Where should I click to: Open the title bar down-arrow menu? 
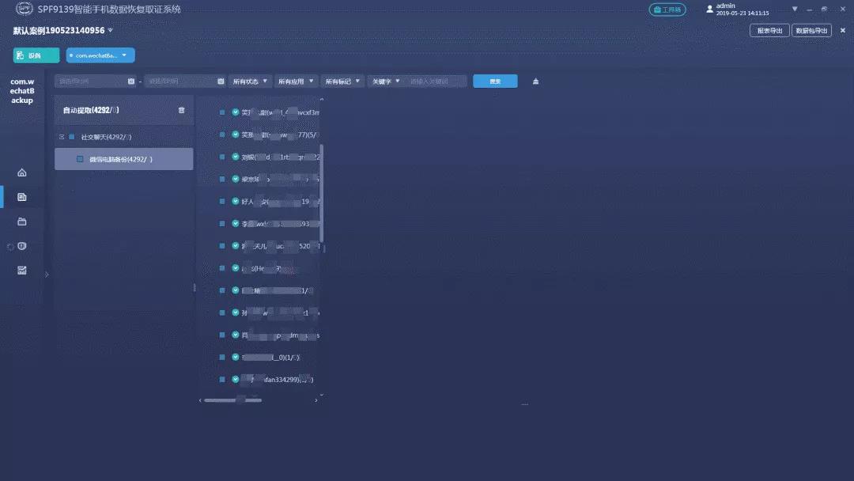point(795,9)
